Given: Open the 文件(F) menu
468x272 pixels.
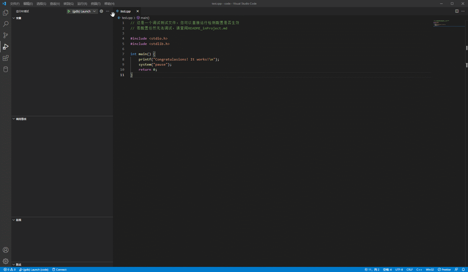Looking at the screenshot, I should point(15,4).
